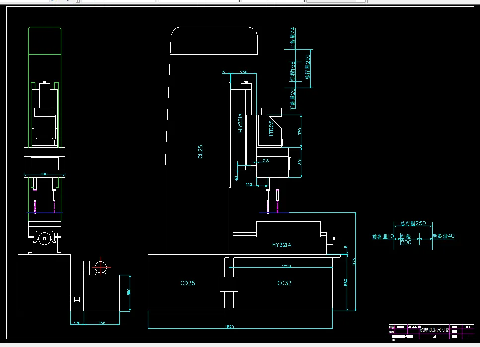Click the 行程156 label
Viewport: 480px width, 347px height.
pos(293,71)
